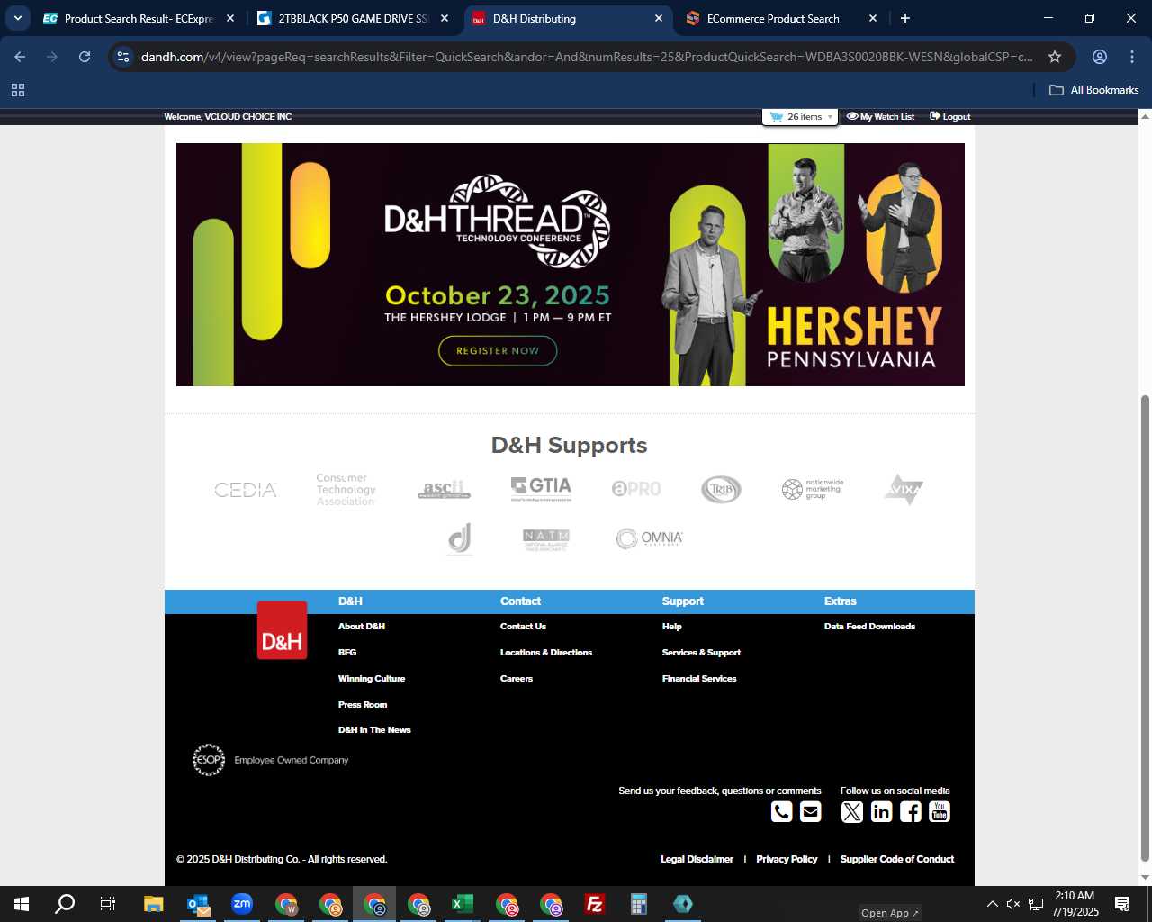
Task: Click the NATM logo
Action: point(546,539)
